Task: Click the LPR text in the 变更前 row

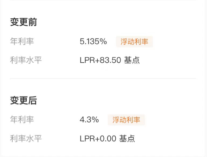Action: [x=87, y=60]
